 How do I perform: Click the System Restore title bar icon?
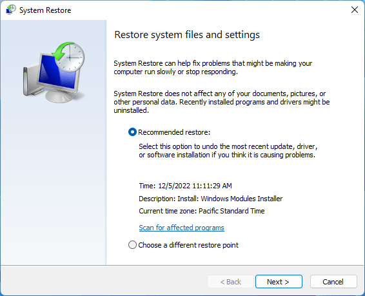pyautogui.click(x=11, y=10)
